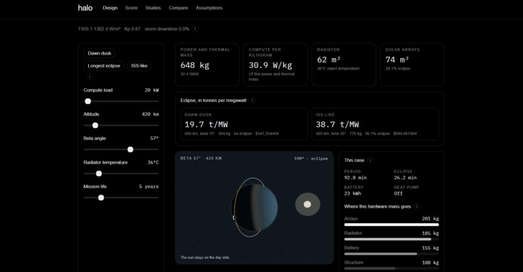Viewport: 523px width, 272px height.
Task: Select the Longest eclipse preset
Action: pyautogui.click(x=104, y=66)
